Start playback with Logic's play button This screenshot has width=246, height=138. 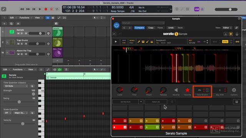(40, 9)
